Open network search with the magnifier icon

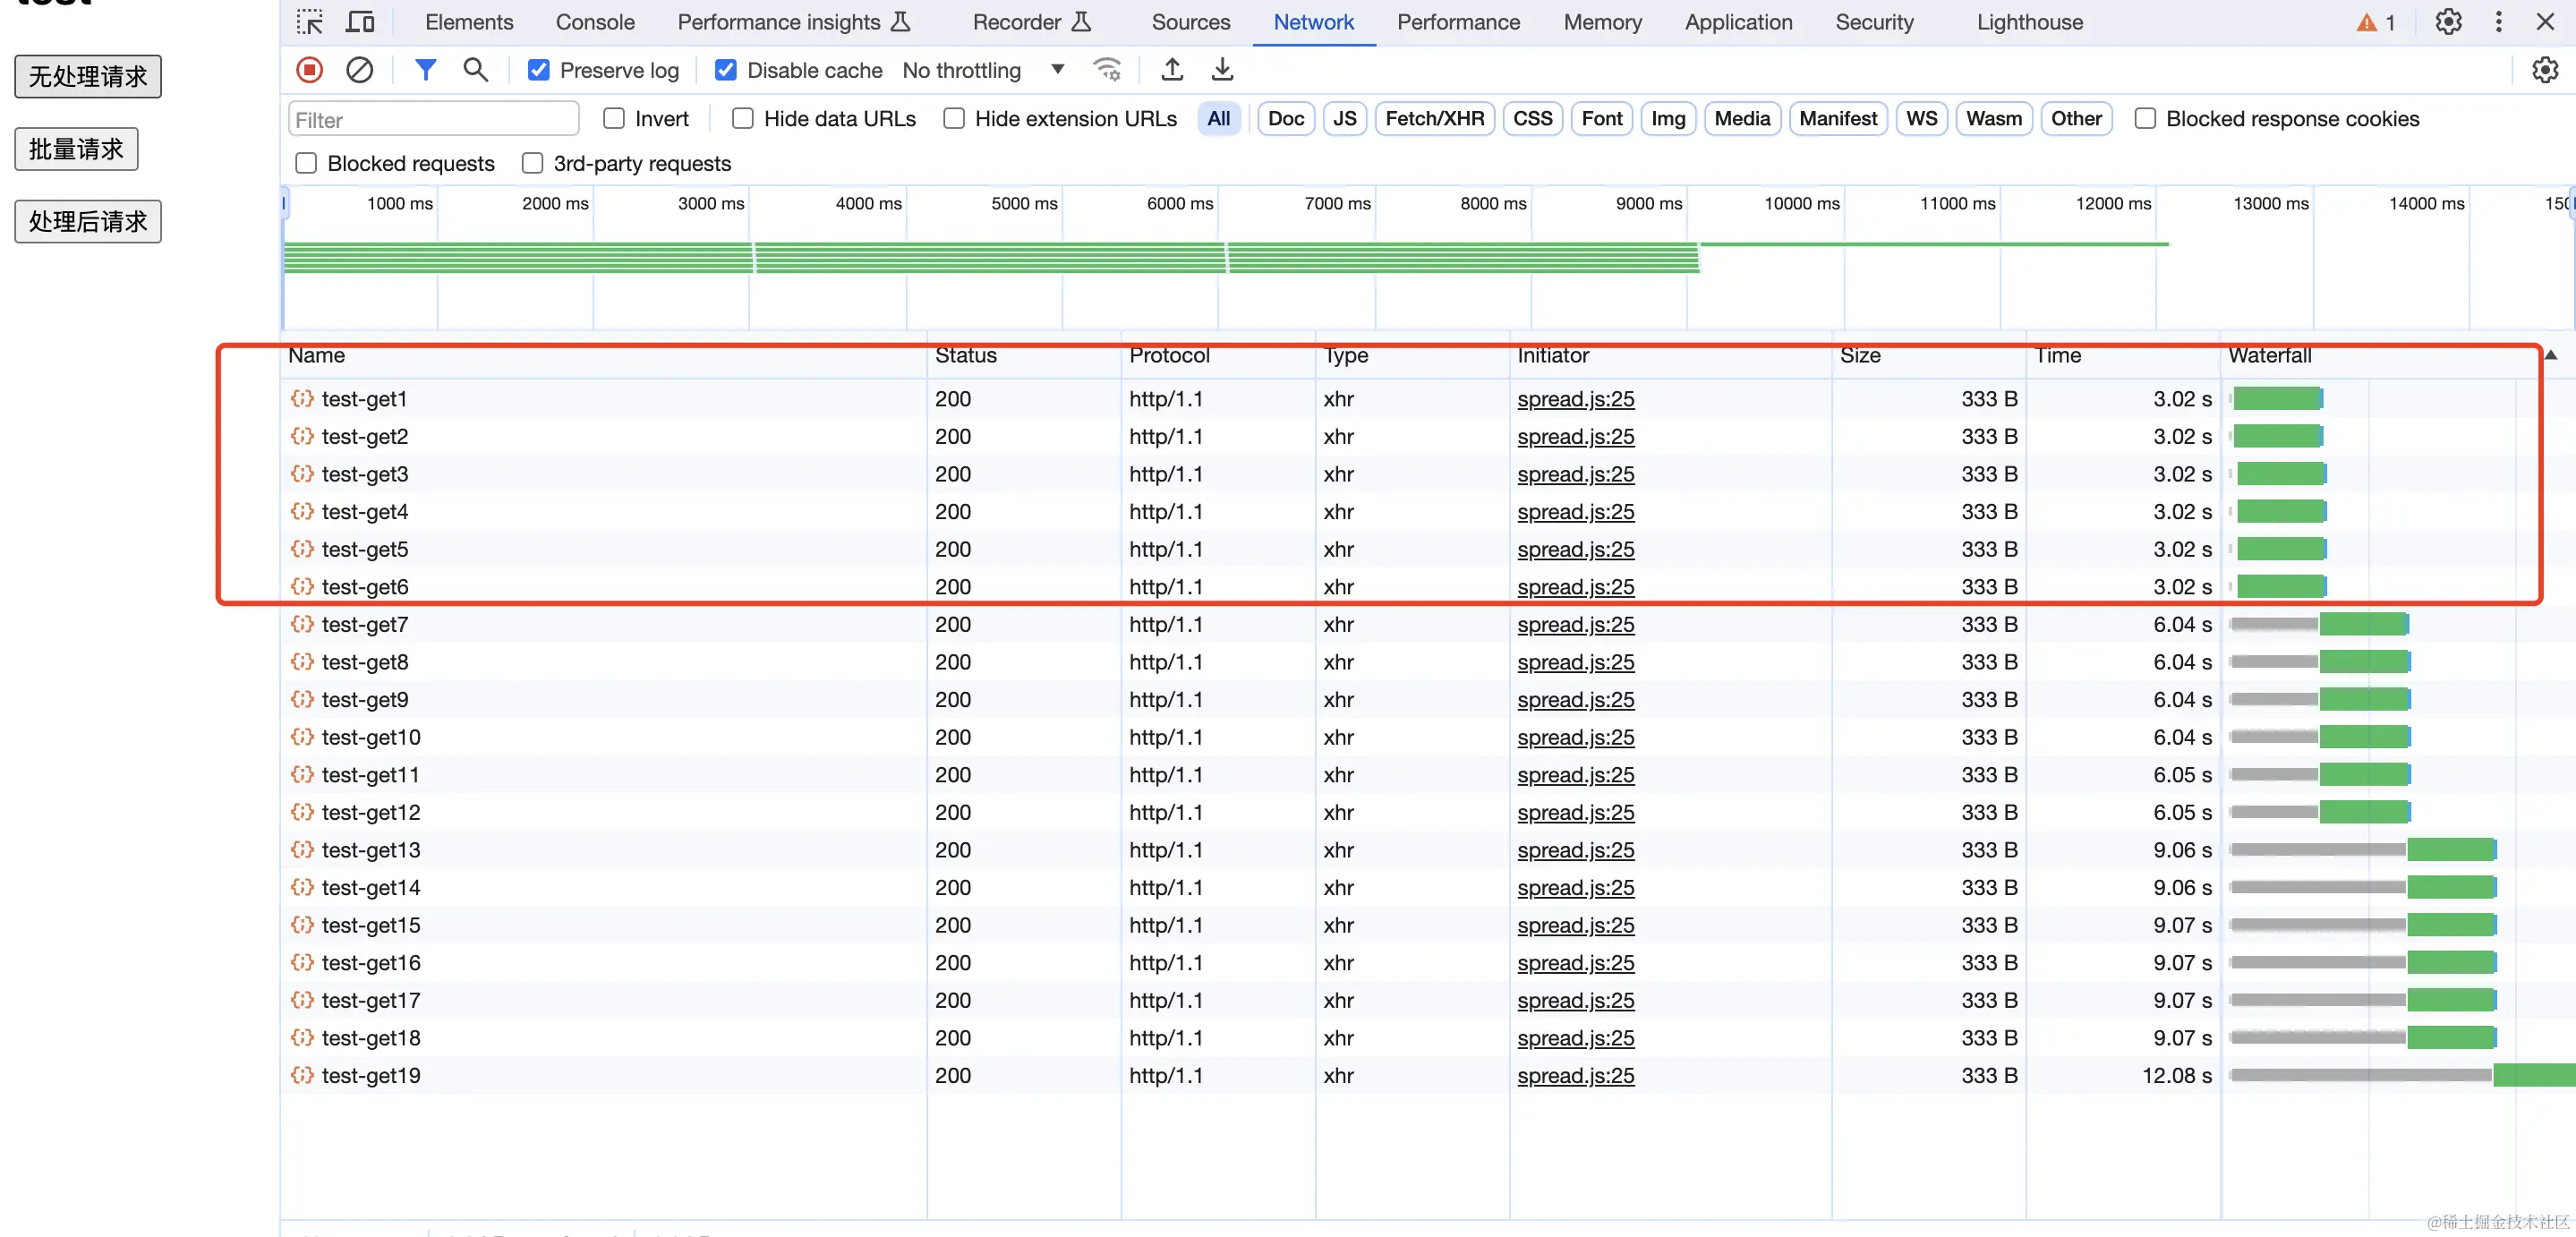tap(475, 70)
